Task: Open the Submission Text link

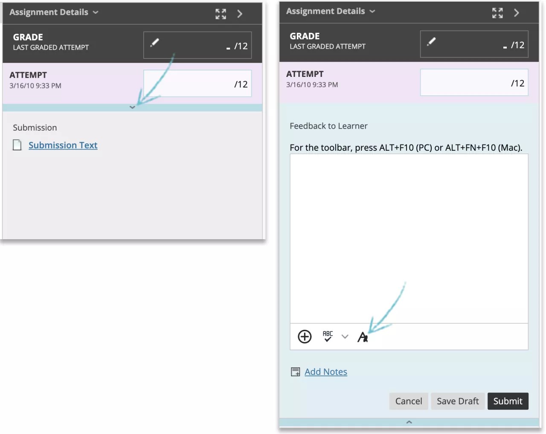Action: pyautogui.click(x=63, y=145)
